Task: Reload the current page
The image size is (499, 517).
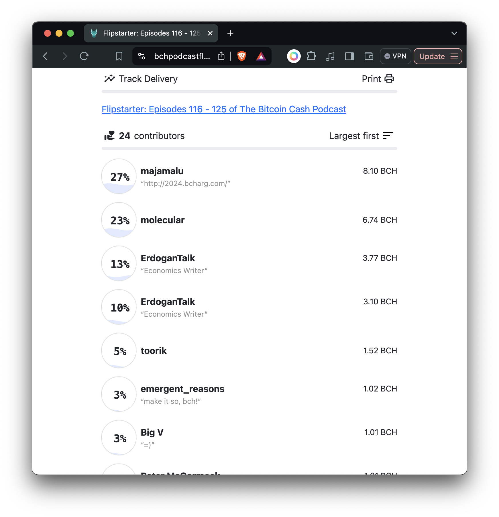Action: point(84,56)
